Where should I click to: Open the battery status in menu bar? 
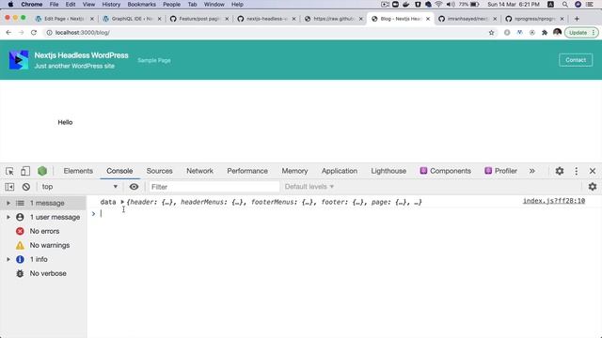pos(474,5)
